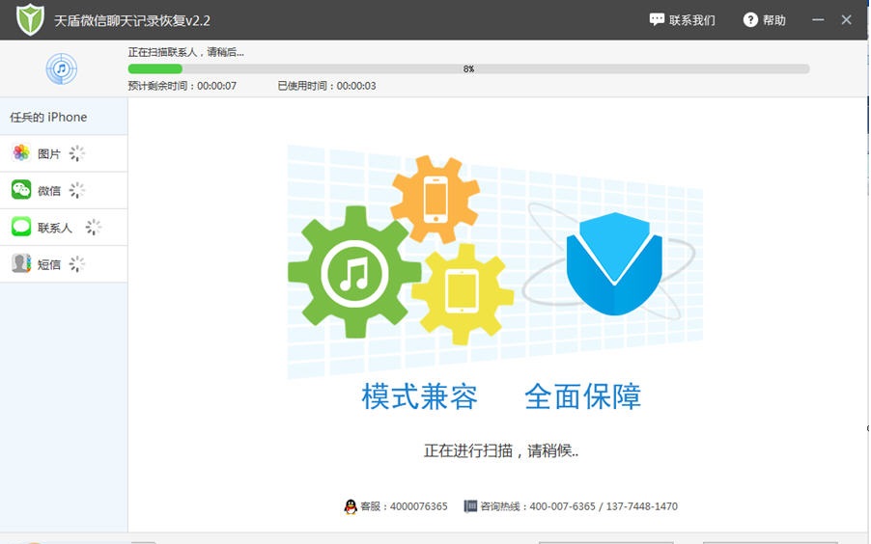Click the 已使用时间：00:00:03 text
The height and width of the screenshot is (544, 871).
coord(326,86)
